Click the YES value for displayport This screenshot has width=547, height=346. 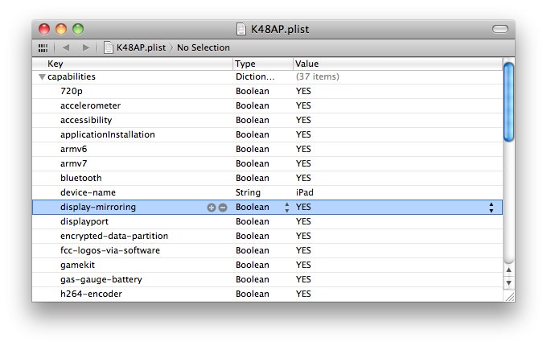tap(303, 222)
